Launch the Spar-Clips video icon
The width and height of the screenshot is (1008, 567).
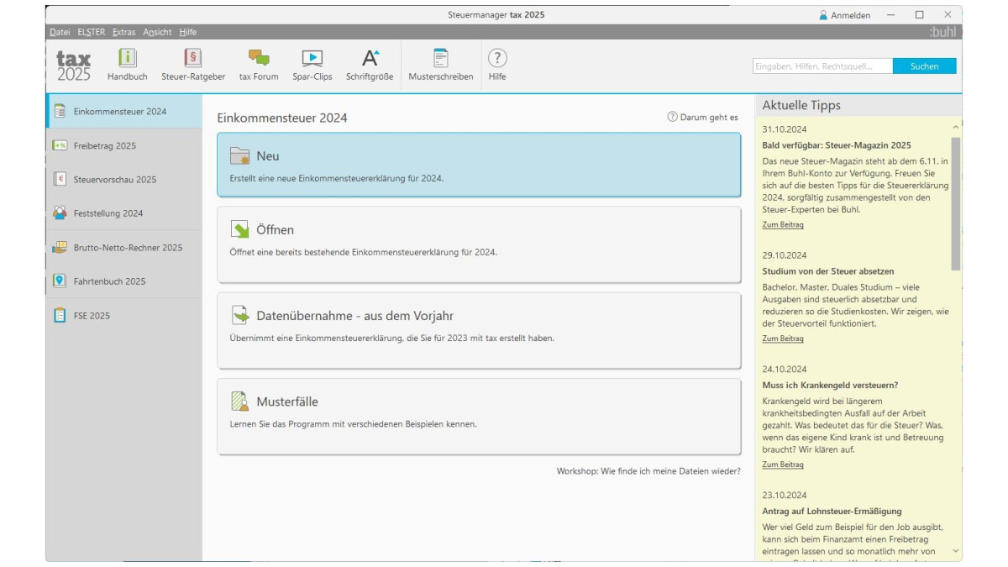(312, 59)
